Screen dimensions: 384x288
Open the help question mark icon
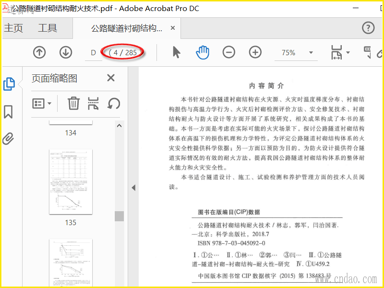[368, 28]
